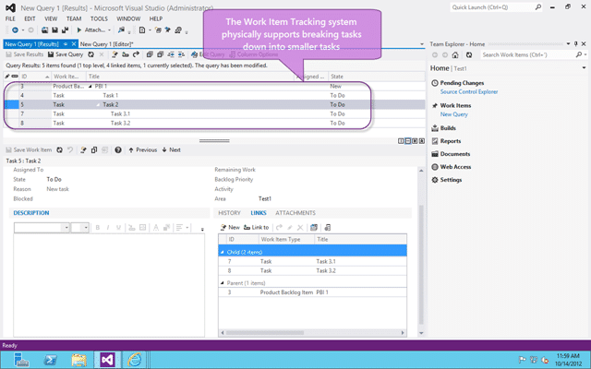Click the link to existing item icon in results toolbar
The height and width of the screenshot is (369, 591).
(126, 54)
